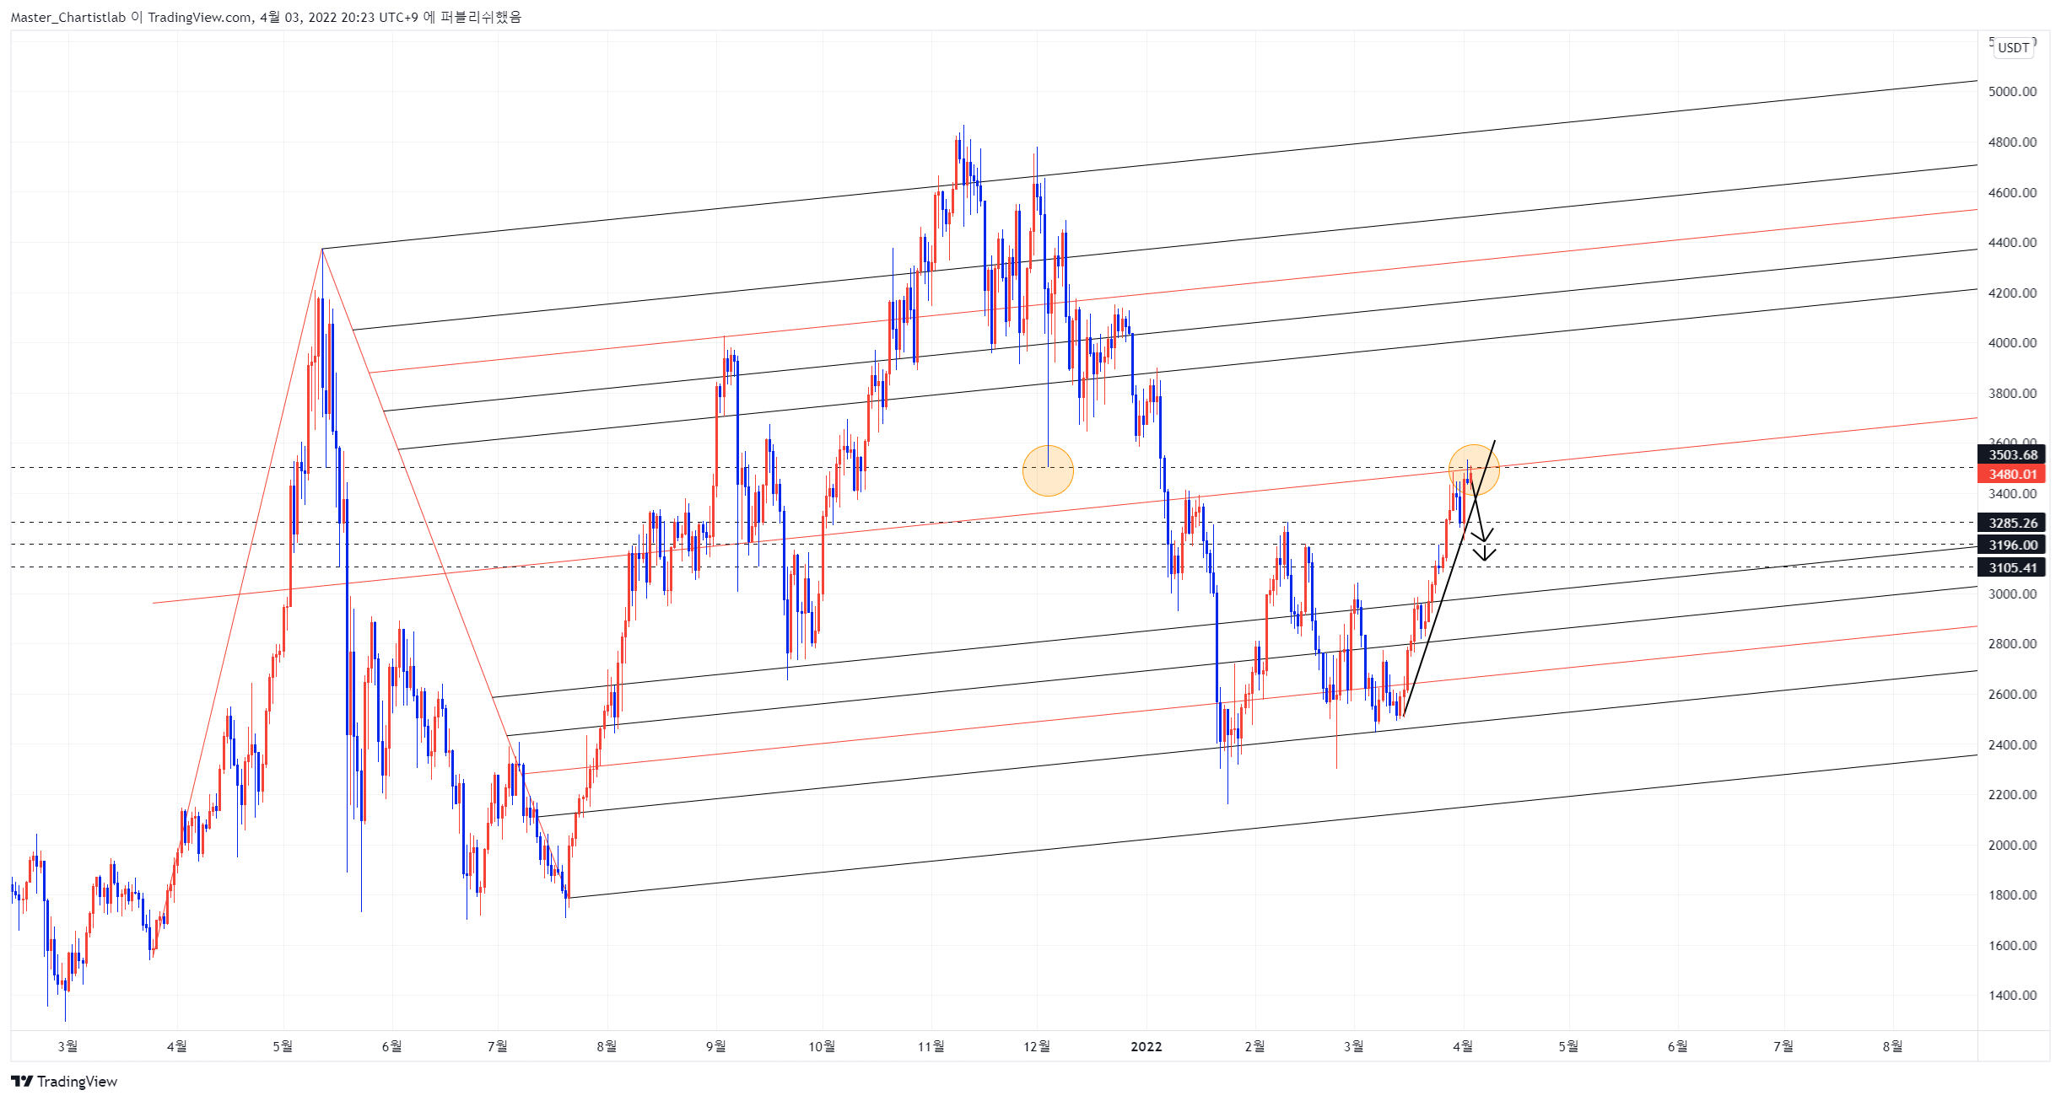
Task: Click the 3000.00 price axis value
Action: point(2012,594)
